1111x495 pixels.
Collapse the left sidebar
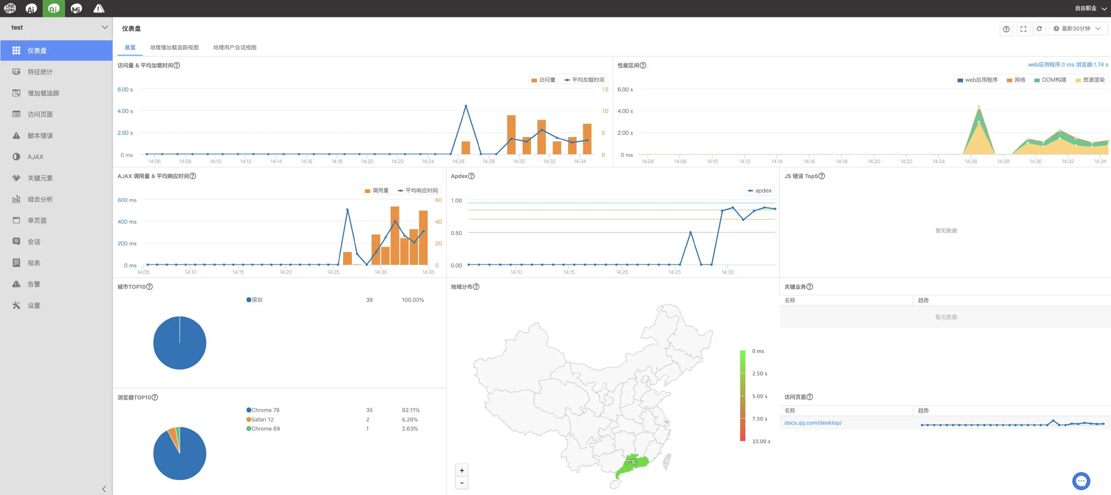tap(104, 489)
